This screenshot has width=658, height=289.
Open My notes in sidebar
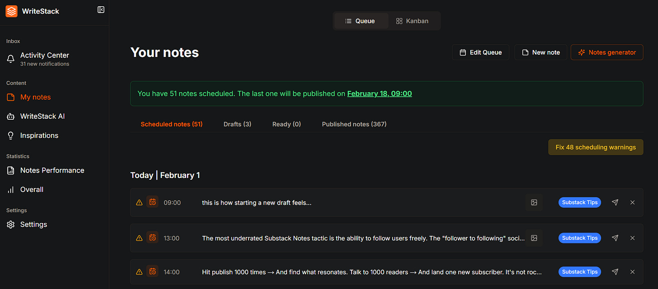click(x=35, y=97)
